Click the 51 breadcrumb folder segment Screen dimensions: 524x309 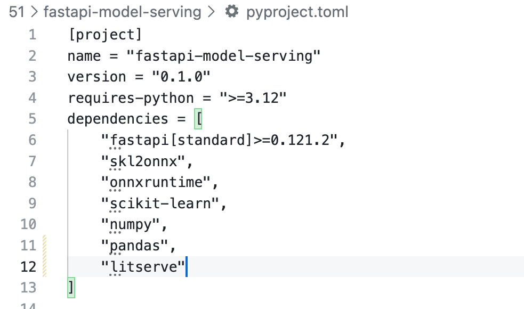pyautogui.click(x=17, y=12)
